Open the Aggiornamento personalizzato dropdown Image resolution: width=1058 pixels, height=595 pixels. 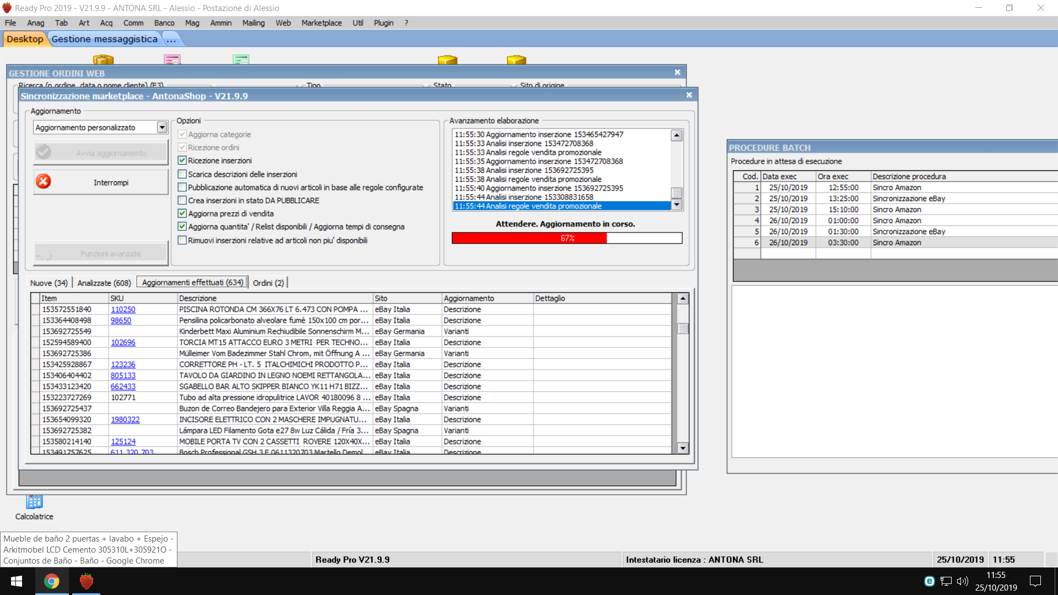pyautogui.click(x=162, y=127)
